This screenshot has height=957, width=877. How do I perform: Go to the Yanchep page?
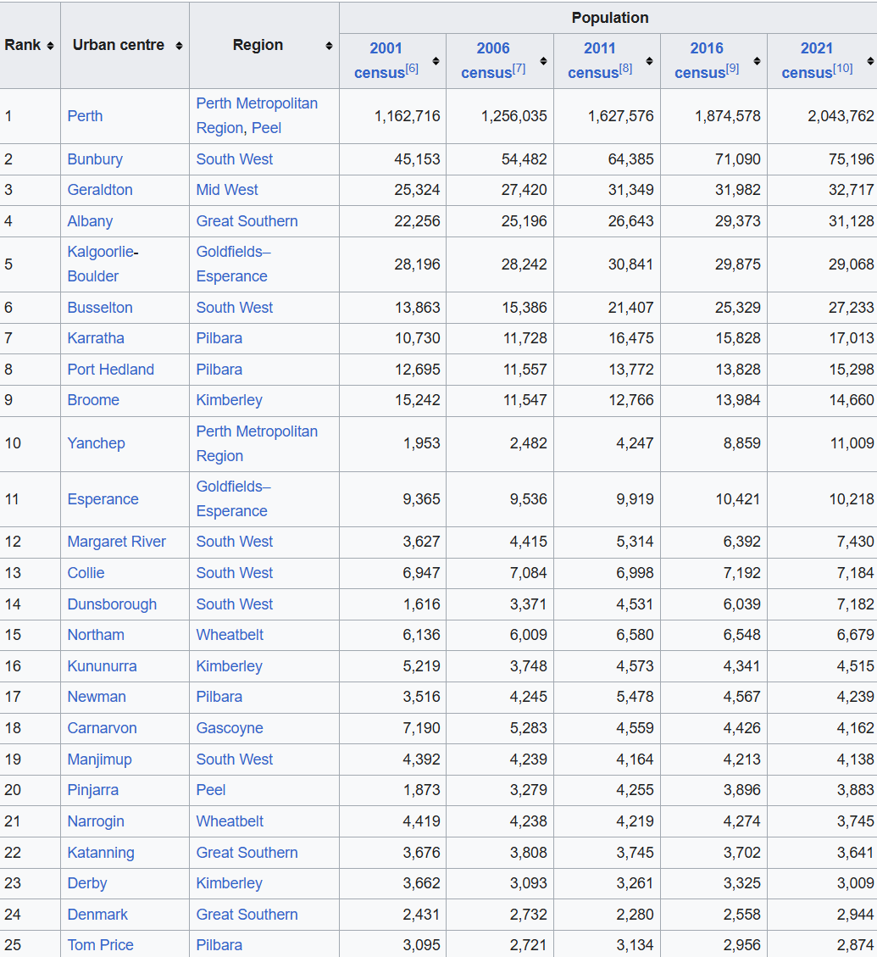(x=96, y=443)
